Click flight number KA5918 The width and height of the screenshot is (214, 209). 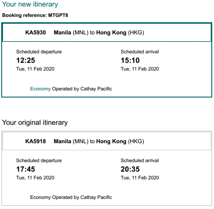pyautogui.click(x=36, y=141)
